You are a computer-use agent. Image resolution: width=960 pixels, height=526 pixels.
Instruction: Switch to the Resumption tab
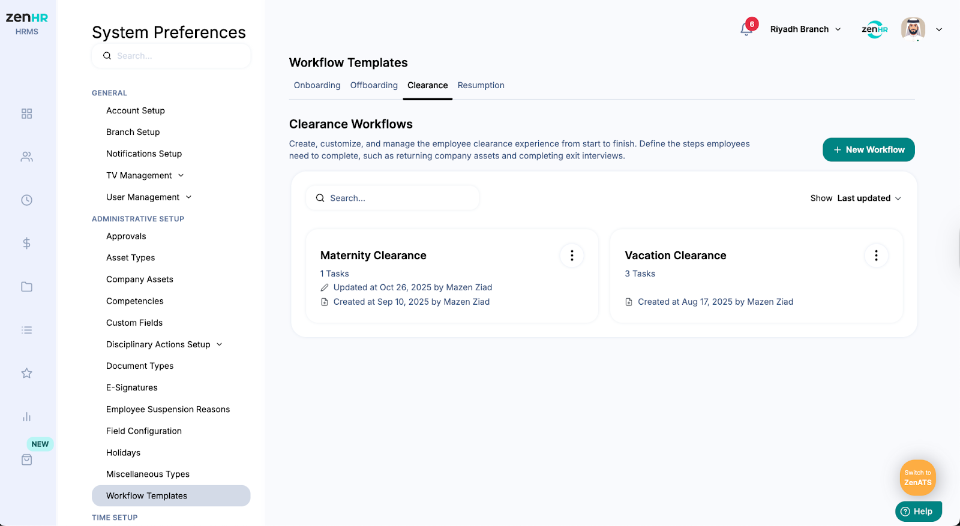coord(481,85)
